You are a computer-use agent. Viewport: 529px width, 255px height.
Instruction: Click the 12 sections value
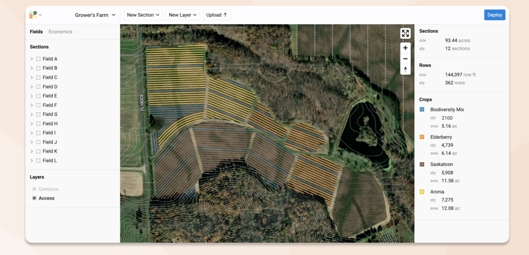pos(457,49)
